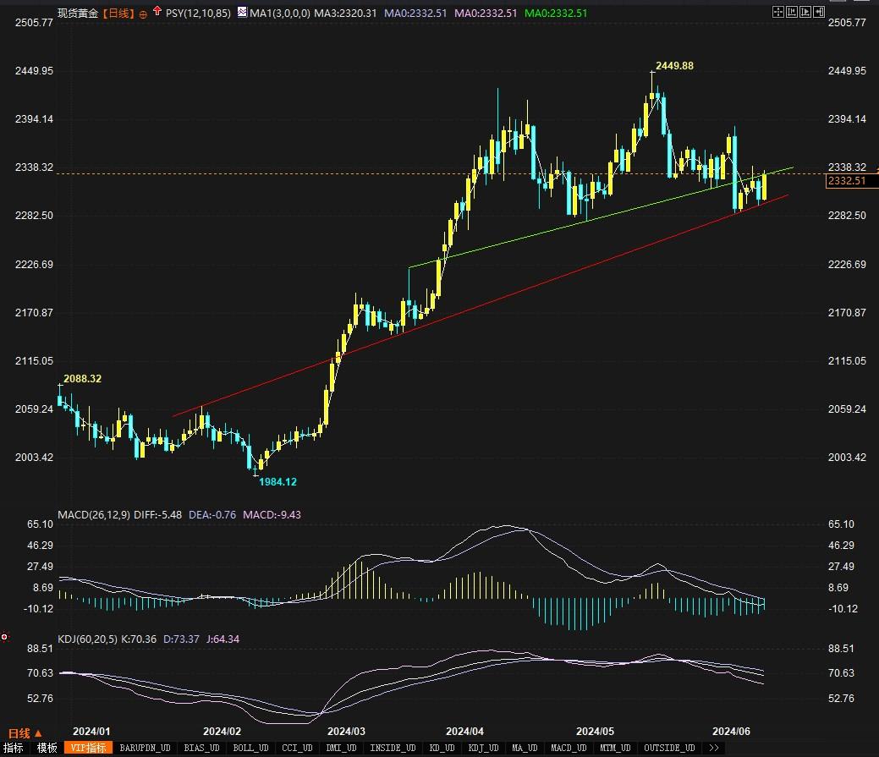Click the 2449.88 high price marker
The width and height of the screenshot is (879, 757).
tap(674, 66)
